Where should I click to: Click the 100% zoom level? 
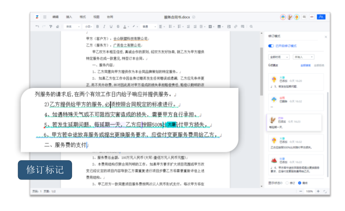309,191
